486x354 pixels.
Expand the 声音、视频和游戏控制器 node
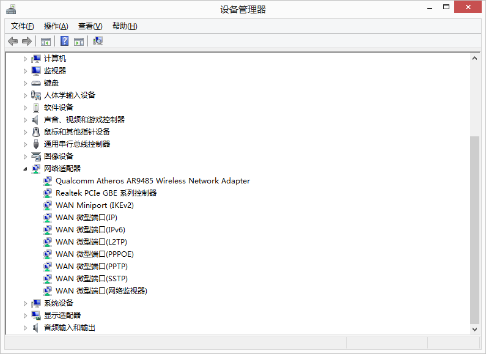25,120
